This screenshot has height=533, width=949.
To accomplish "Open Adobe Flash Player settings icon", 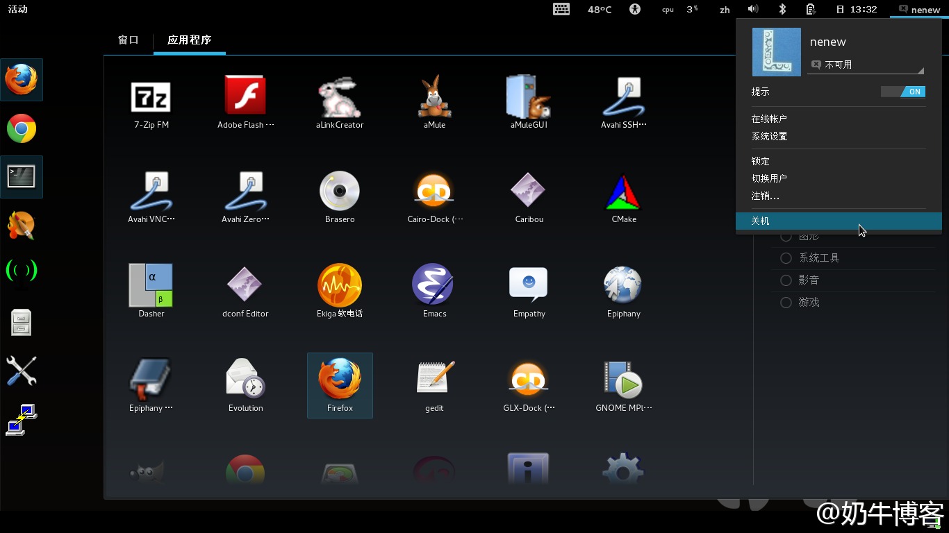I will coord(245,95).
